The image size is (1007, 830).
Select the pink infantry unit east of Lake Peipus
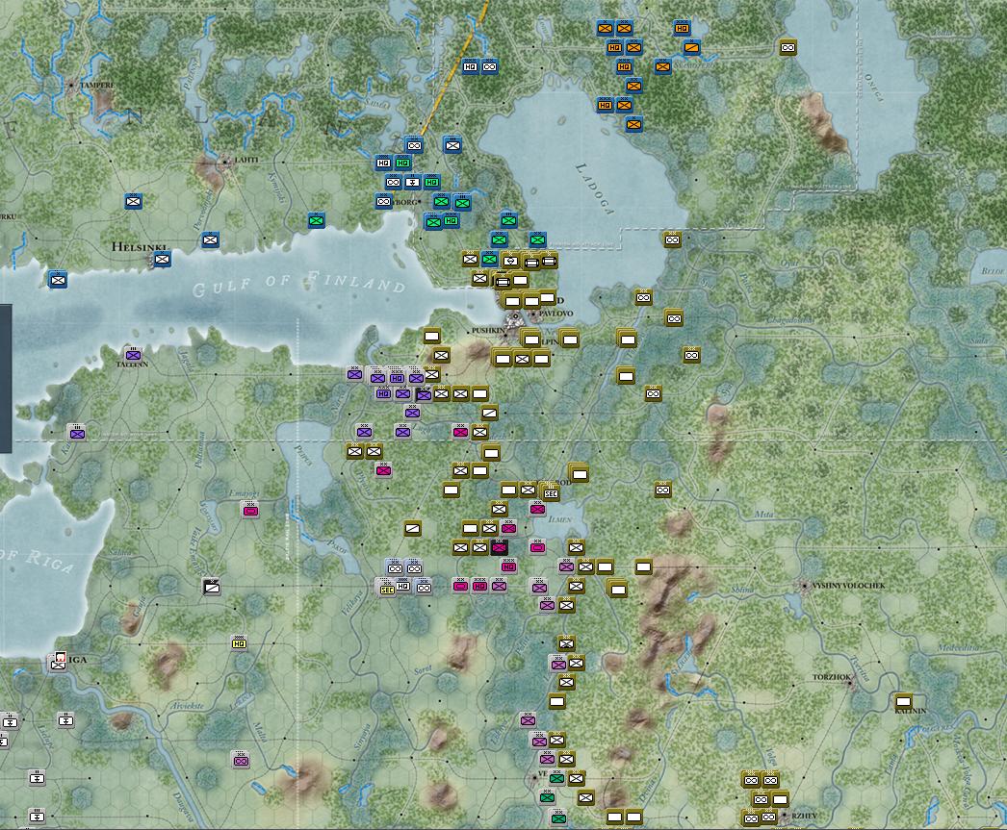pos(383,471)
